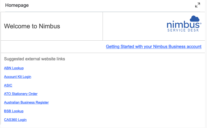Viewport: 207px width, 128px height.
Task: Visit the ASIC website link
Action: (x=8, y=86)
